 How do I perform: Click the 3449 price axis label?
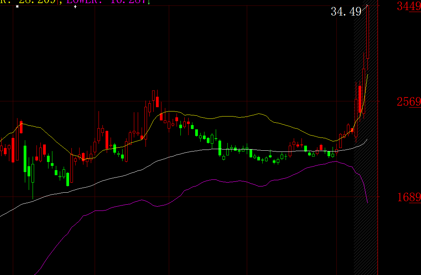coord(409,6)
